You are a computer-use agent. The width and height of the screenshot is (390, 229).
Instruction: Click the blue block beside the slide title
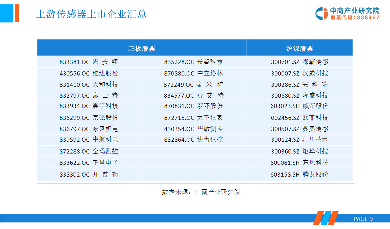coord(7,13)
